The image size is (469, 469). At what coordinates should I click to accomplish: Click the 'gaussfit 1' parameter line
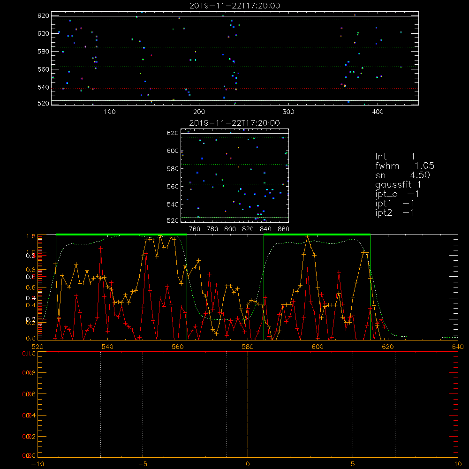(398, 185)
